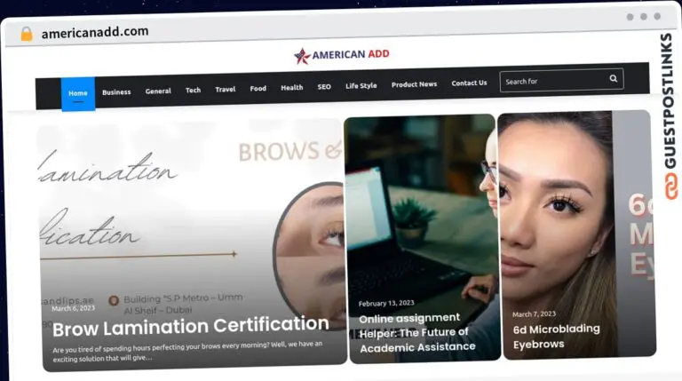Open the Travel category
Image resolution: width=682 pixels, height=381 pixels.
pos(226,89)
